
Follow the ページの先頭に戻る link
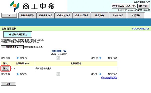109,77
